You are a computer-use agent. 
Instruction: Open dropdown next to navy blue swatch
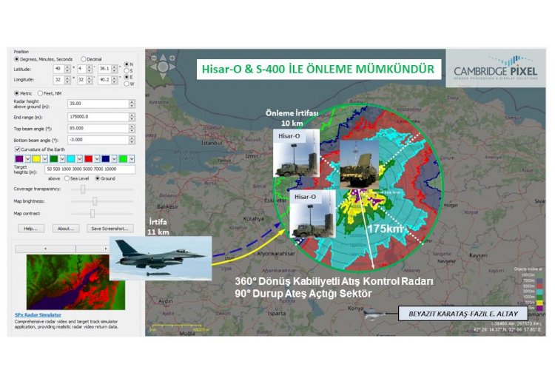click(114, 159)
